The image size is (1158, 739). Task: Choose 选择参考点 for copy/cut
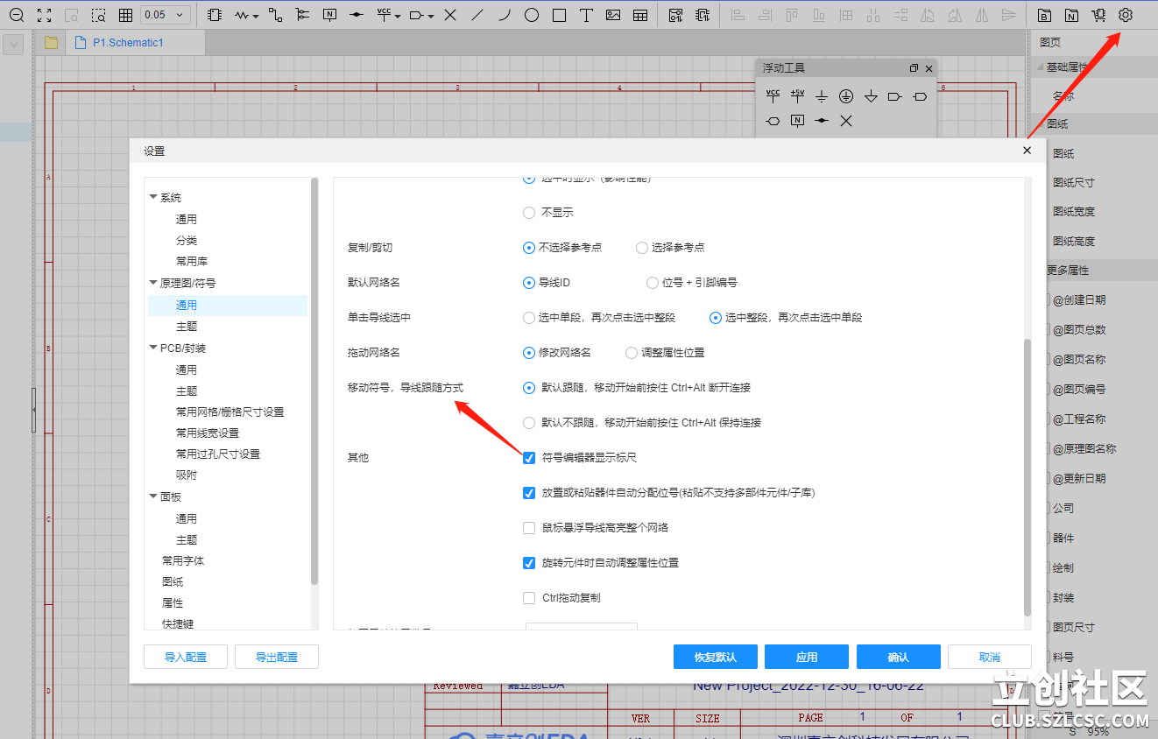click(642, 248)
